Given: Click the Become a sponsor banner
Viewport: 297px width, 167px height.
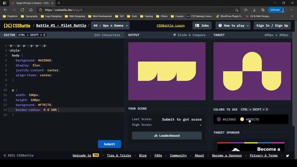Looking at the screenshot, I should click(251, 147).
